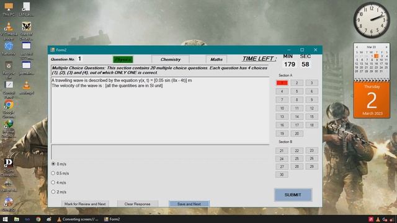397x223 pixels.
Task: Click the volume icon in the system tray
Action: (x=385, y=219)
